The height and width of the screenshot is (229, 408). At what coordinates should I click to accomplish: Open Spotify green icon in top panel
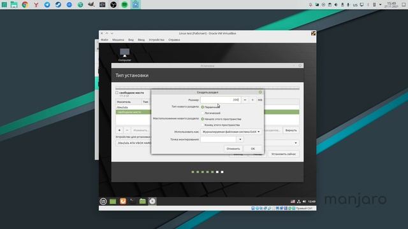click(x=125, y=4)
